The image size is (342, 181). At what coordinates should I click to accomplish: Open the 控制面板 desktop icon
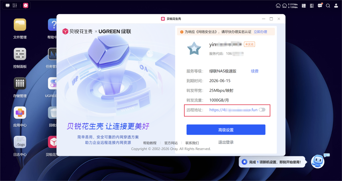20,54
